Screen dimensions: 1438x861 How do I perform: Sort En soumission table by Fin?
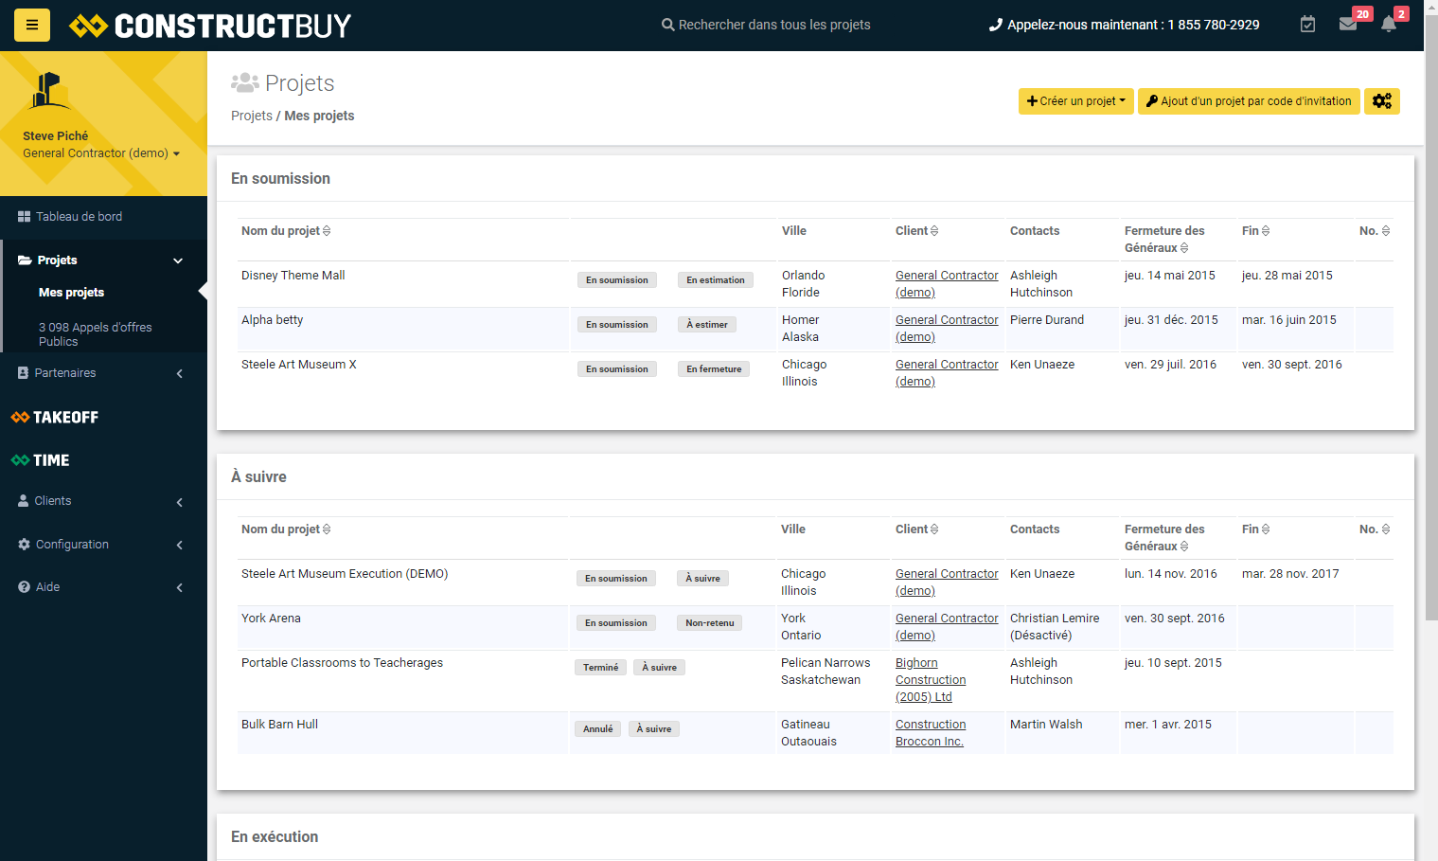coord(1255,231)
